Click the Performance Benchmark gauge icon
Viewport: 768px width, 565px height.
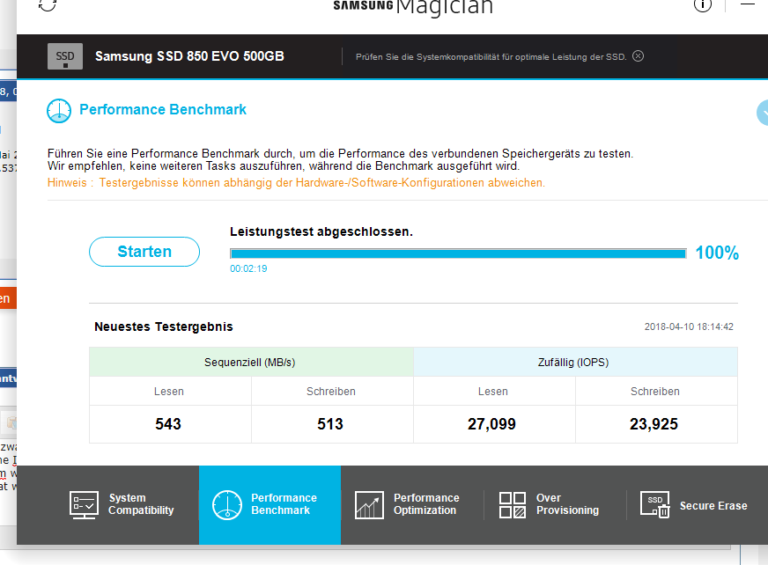(x=59, y=111)
